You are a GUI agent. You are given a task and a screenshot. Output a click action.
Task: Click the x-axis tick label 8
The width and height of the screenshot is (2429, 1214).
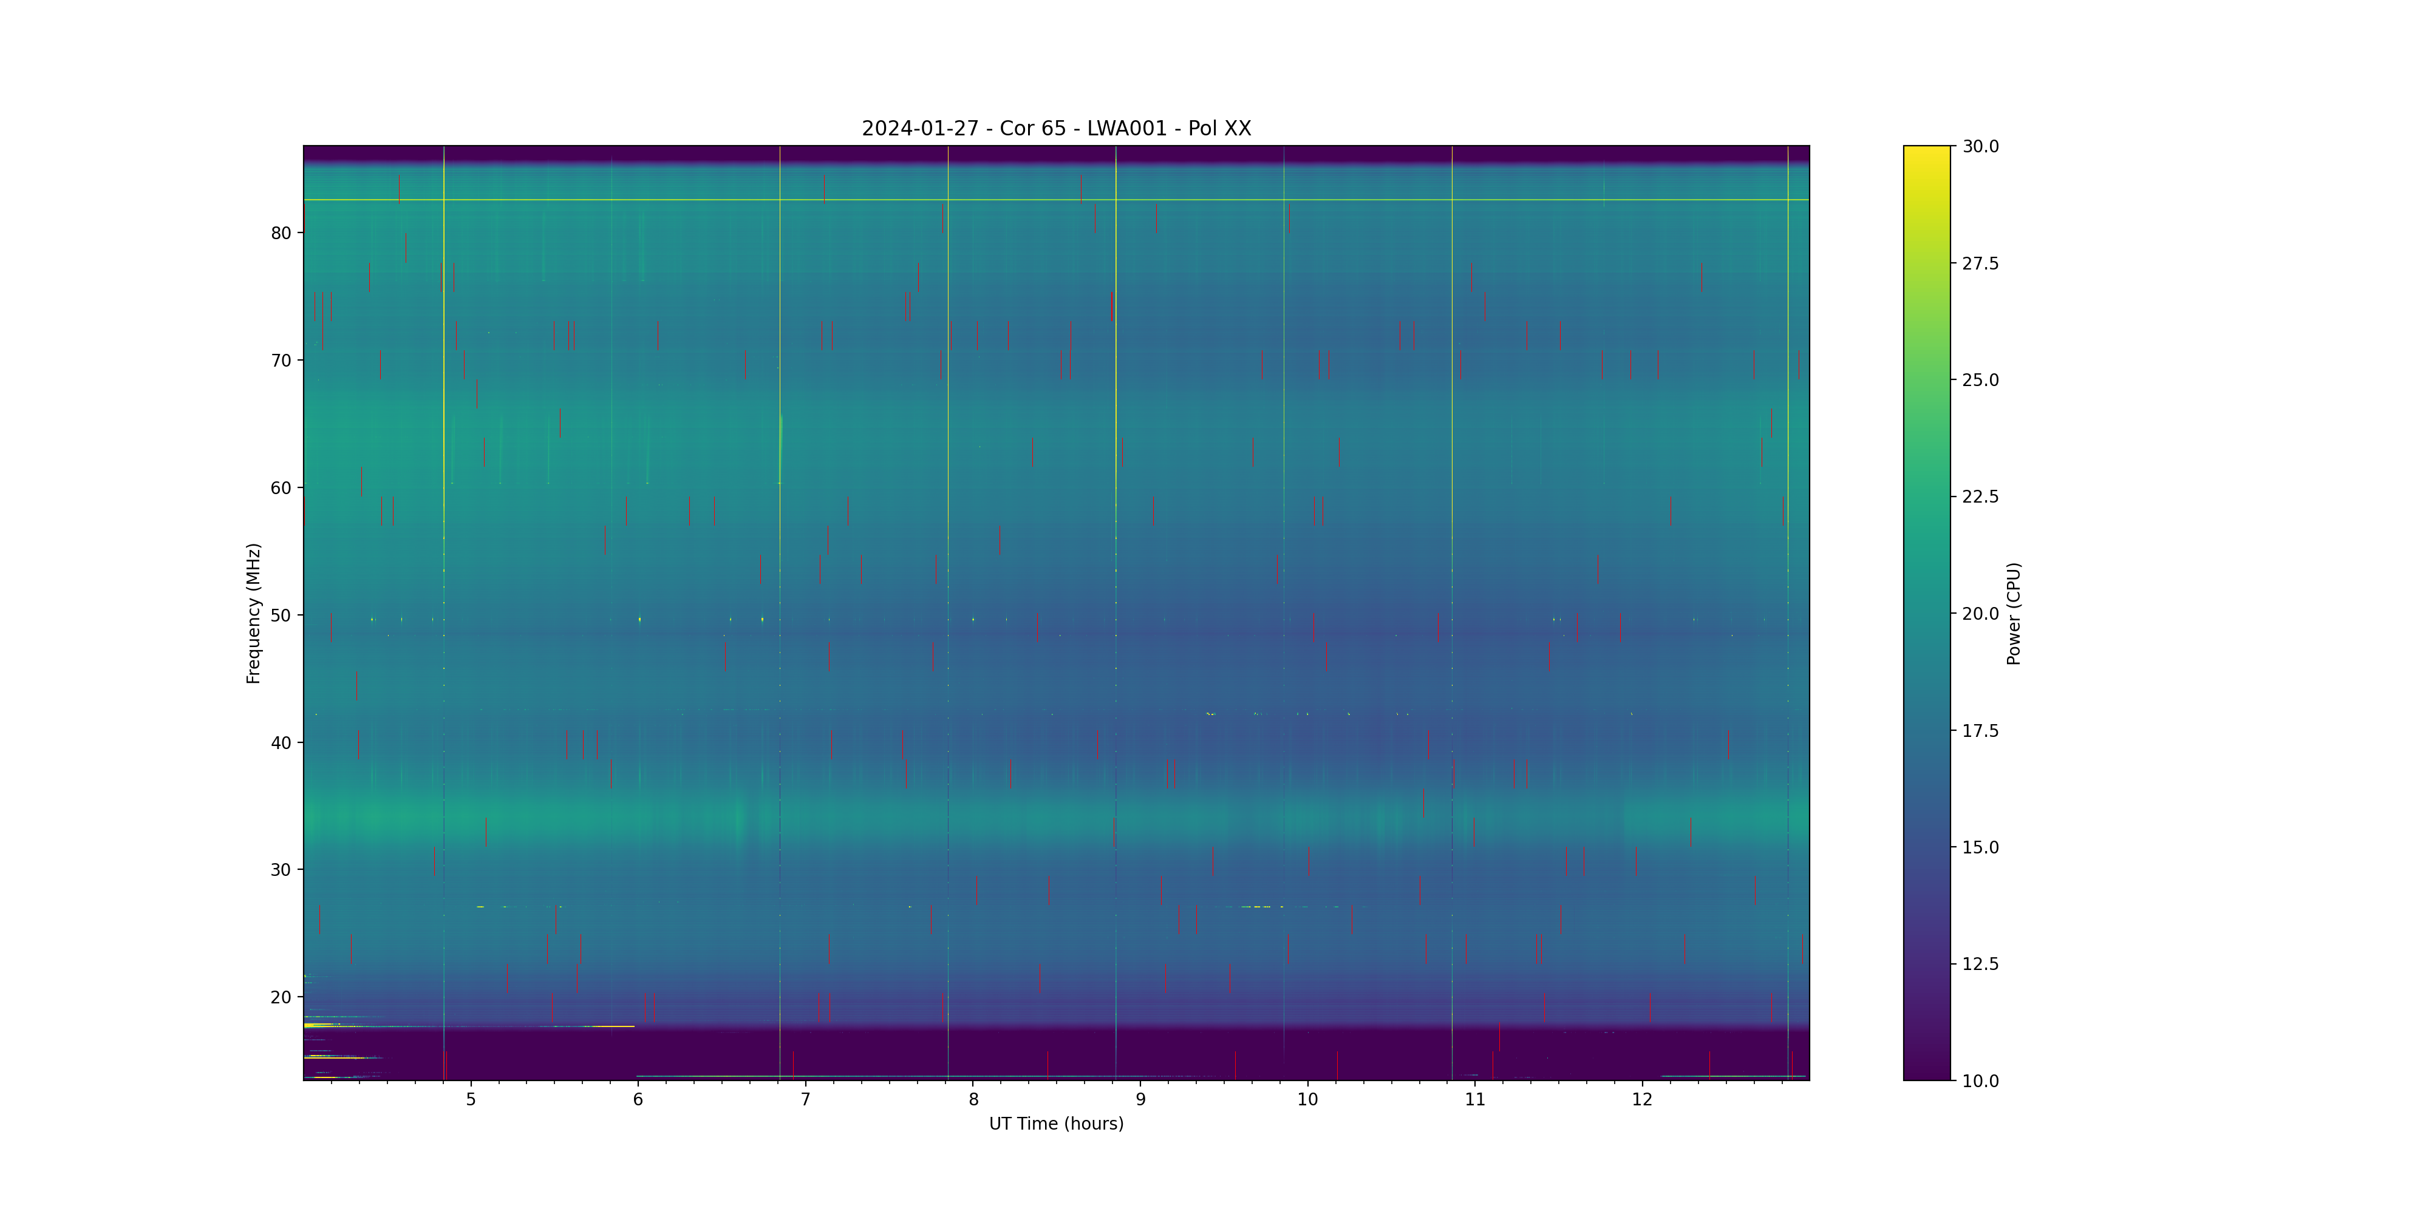pos(973,1099)
